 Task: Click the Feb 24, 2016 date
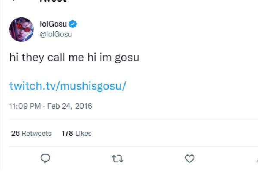point(68,106)
